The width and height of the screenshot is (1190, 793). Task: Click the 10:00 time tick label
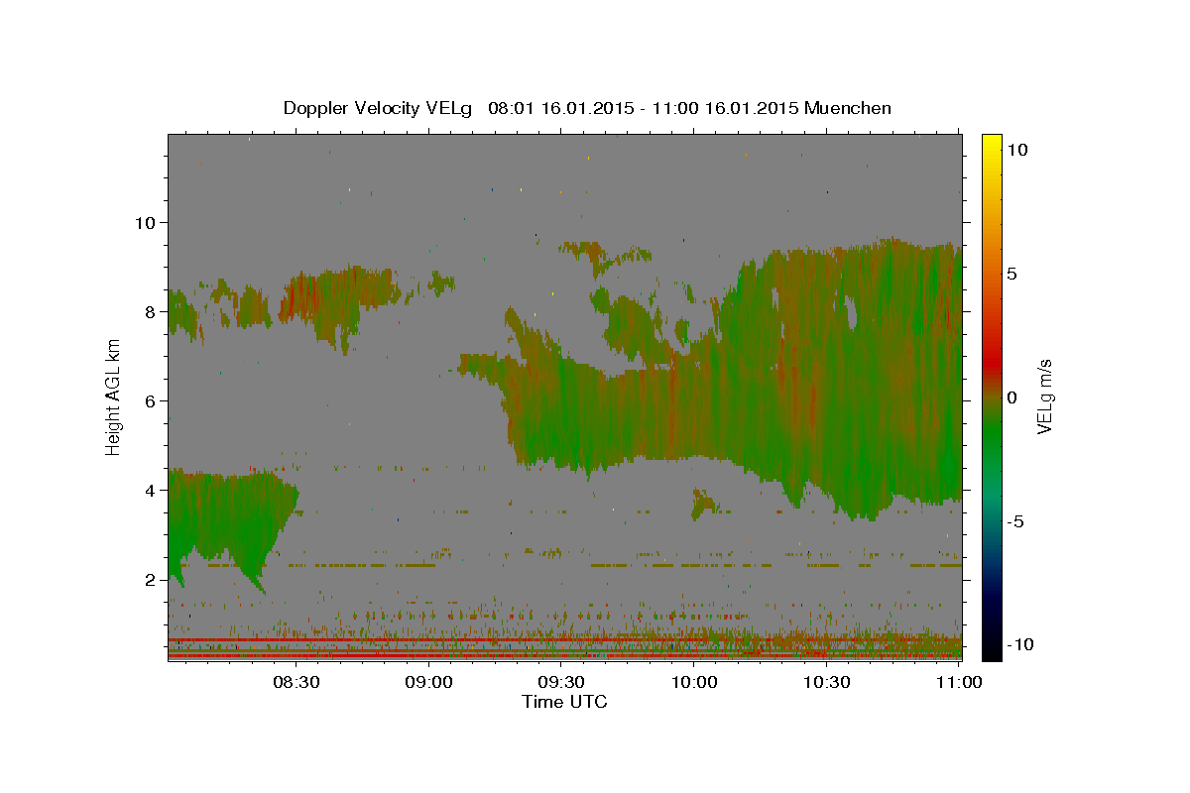click(694, 682)
